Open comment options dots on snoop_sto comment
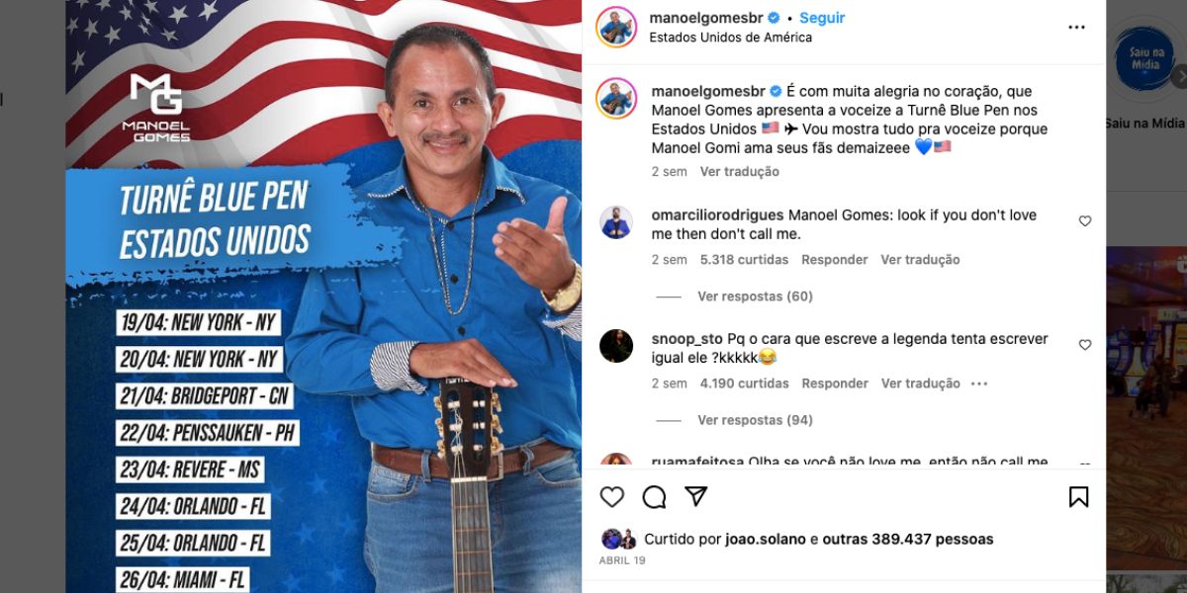The width and height of the screenshot is (1187, 593). coord(979,383)
